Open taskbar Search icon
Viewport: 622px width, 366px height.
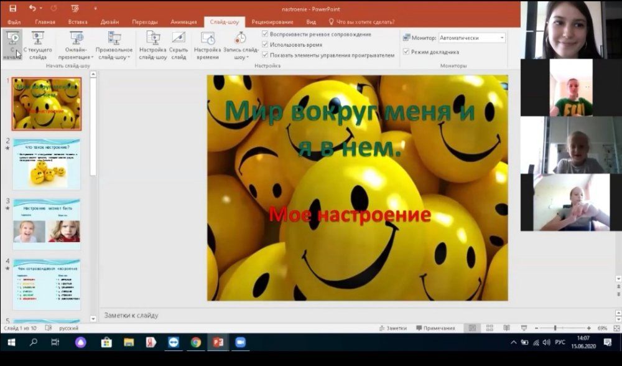coord(34,342)
